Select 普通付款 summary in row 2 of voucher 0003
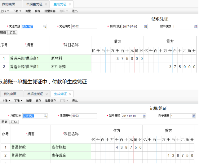Viewport: 199px width, 164px height. pyautogui.click(x=30, y=156)
